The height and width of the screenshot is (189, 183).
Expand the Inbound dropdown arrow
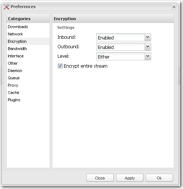pos(148,37)
